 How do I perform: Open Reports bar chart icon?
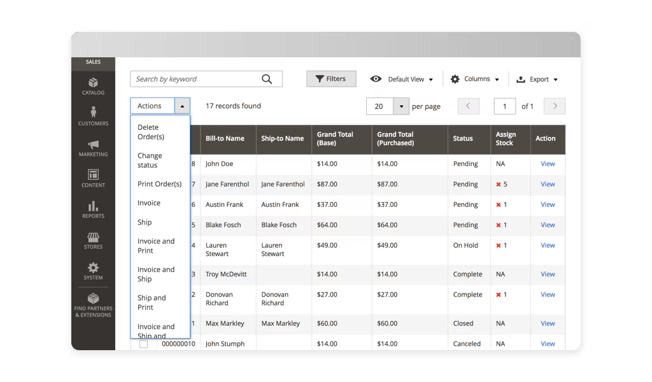coord(93,206)
